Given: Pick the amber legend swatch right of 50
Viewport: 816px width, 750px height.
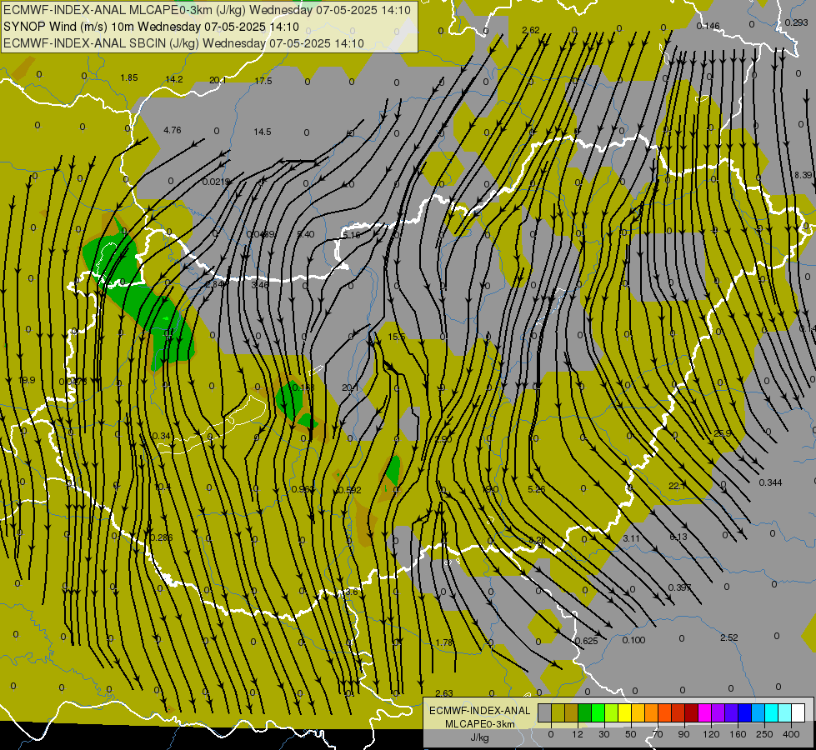Looking at the screenshot, I should [x=638, y=713].
